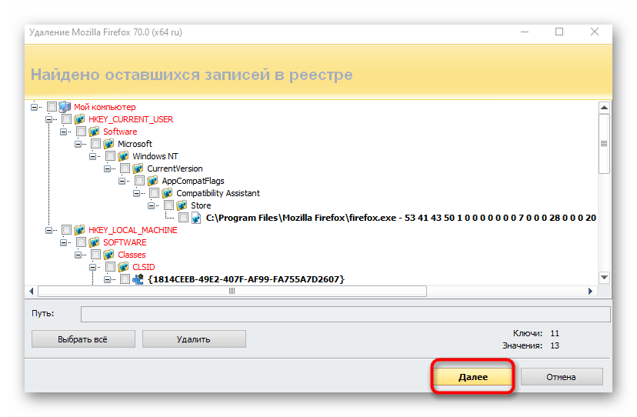Collapse the HKEY_LOCAL_MACHINE node
The width and height of the screenshot is (637, 417).
pos(48,231)
